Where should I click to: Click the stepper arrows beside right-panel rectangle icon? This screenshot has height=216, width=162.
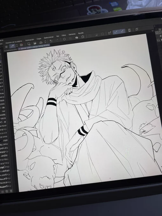[x=160, y=32]
